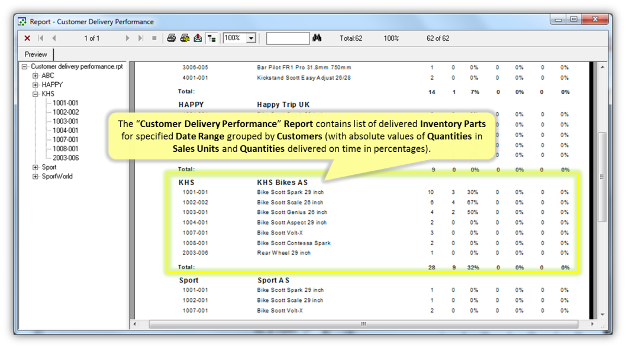
Task: Select the root Customer delivery performance.rpt node
Action: click(x=77, y=67)
